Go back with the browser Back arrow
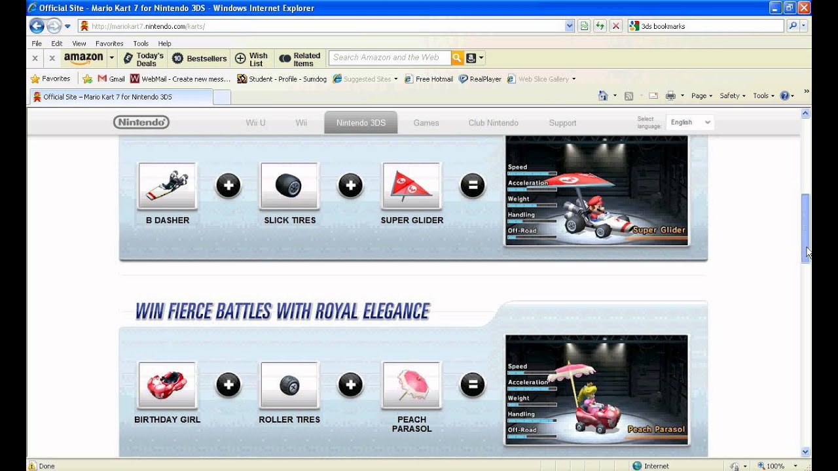Viewport: 838px width, 471px height. coord(37,26)
